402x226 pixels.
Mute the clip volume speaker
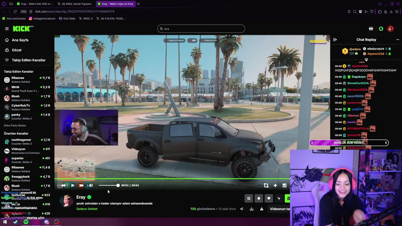click(91, 186)
